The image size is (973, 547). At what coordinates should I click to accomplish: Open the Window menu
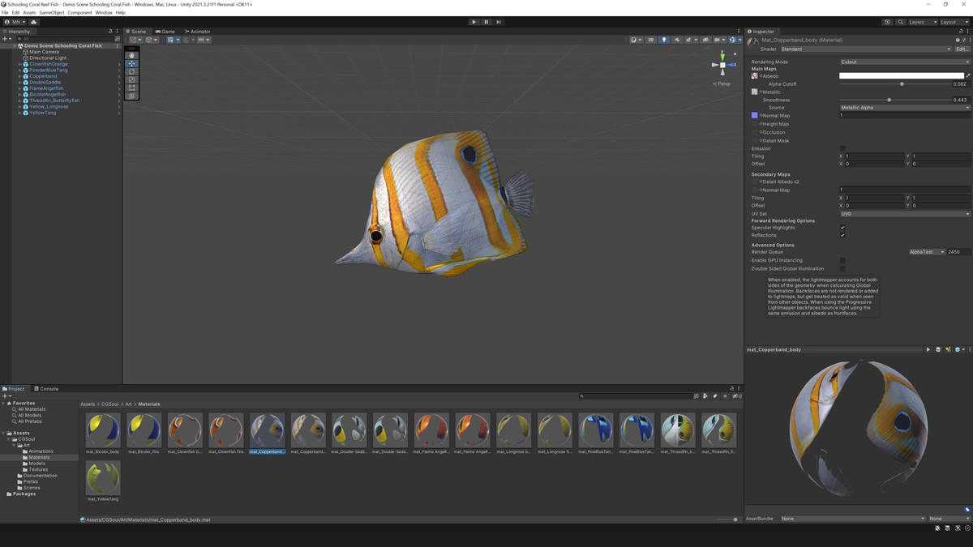(104, 13)
